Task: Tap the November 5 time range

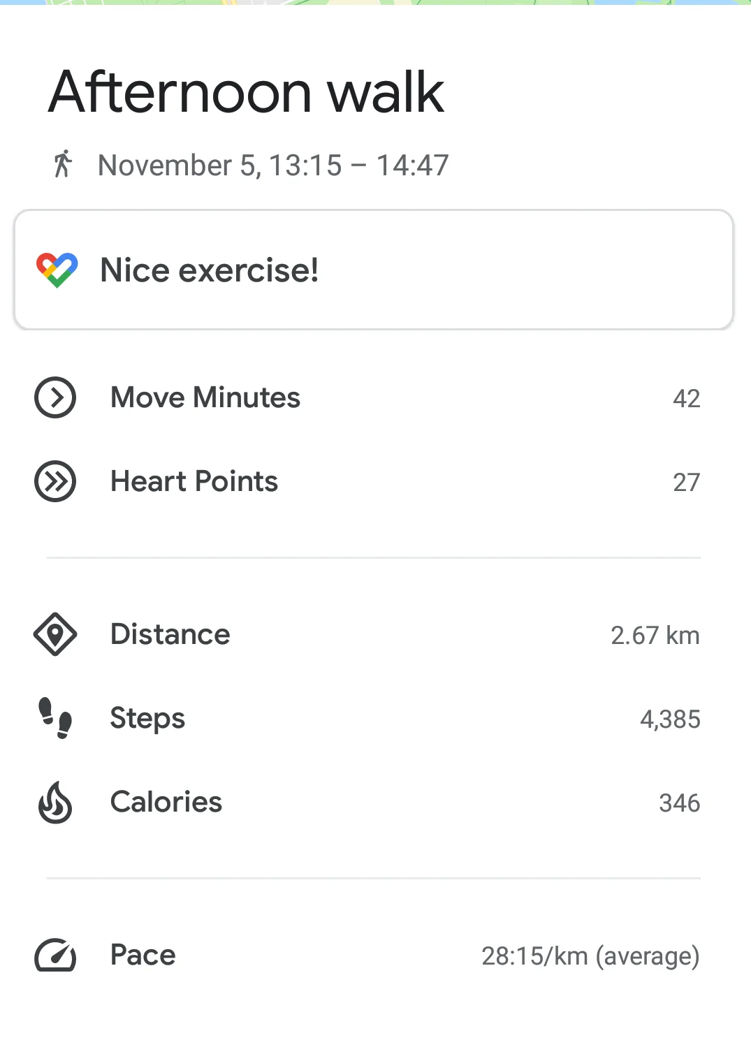Action: (x=273, y=166)
